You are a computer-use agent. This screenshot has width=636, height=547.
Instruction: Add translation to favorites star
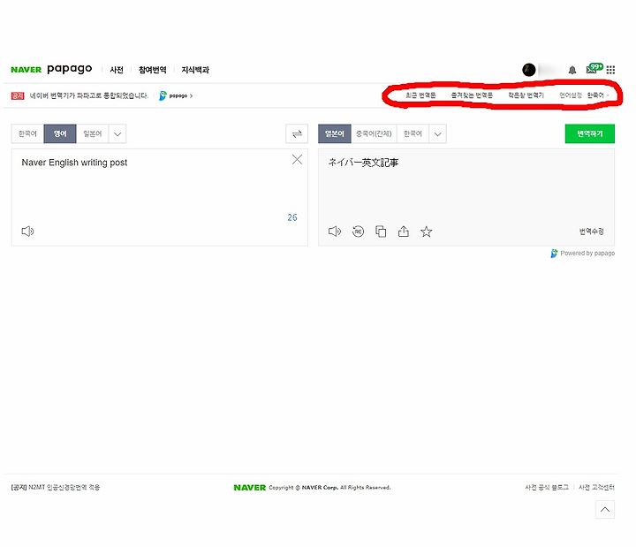click(x=426, y=232)
